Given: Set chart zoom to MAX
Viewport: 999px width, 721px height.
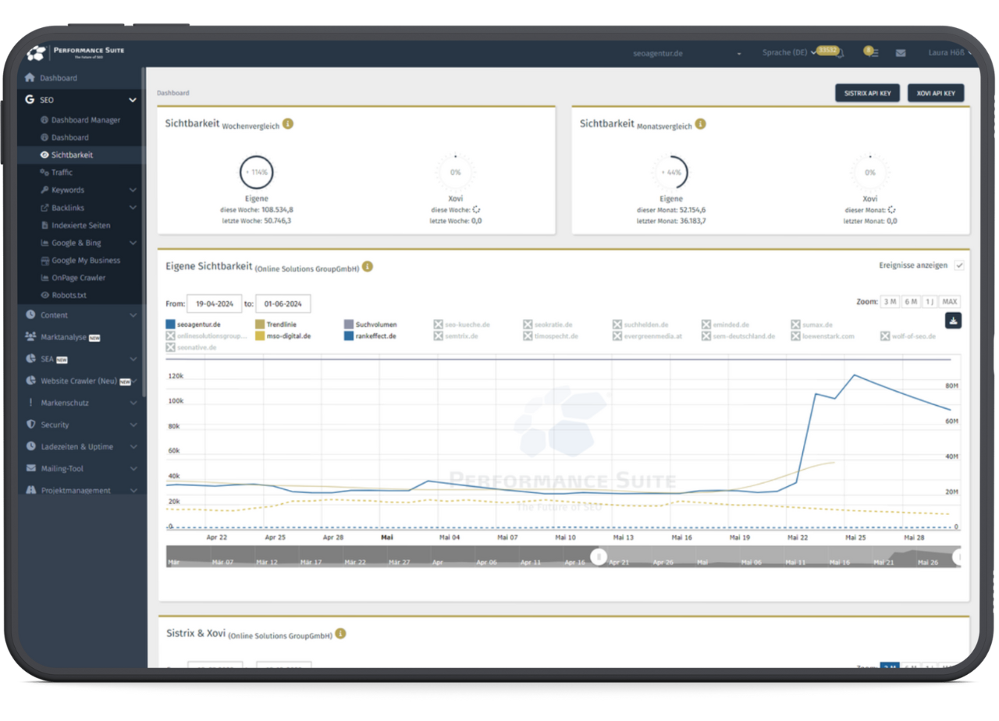Looking at the screenshot, I should click(949, 301).
